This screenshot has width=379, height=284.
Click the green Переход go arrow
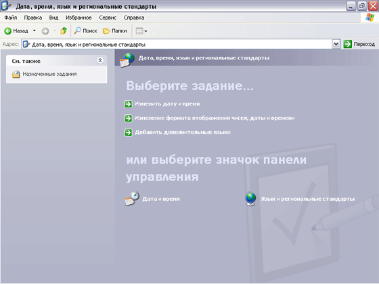[348, 44]
